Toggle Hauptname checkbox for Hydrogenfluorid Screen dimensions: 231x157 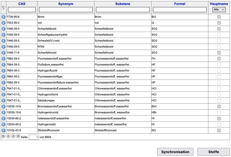click(219, 71)
